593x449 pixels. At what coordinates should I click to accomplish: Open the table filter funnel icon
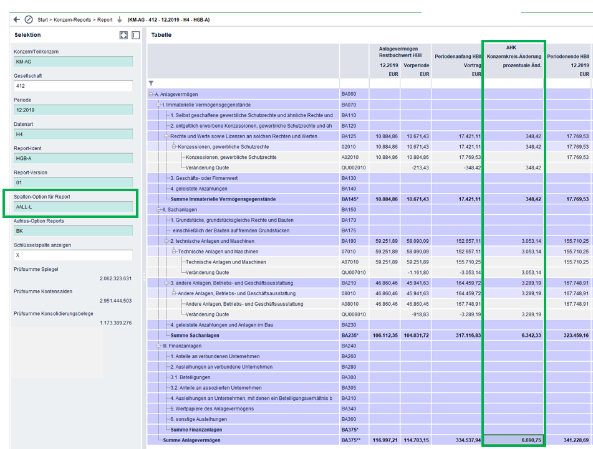pyautogui.click(x=151, y=83)
